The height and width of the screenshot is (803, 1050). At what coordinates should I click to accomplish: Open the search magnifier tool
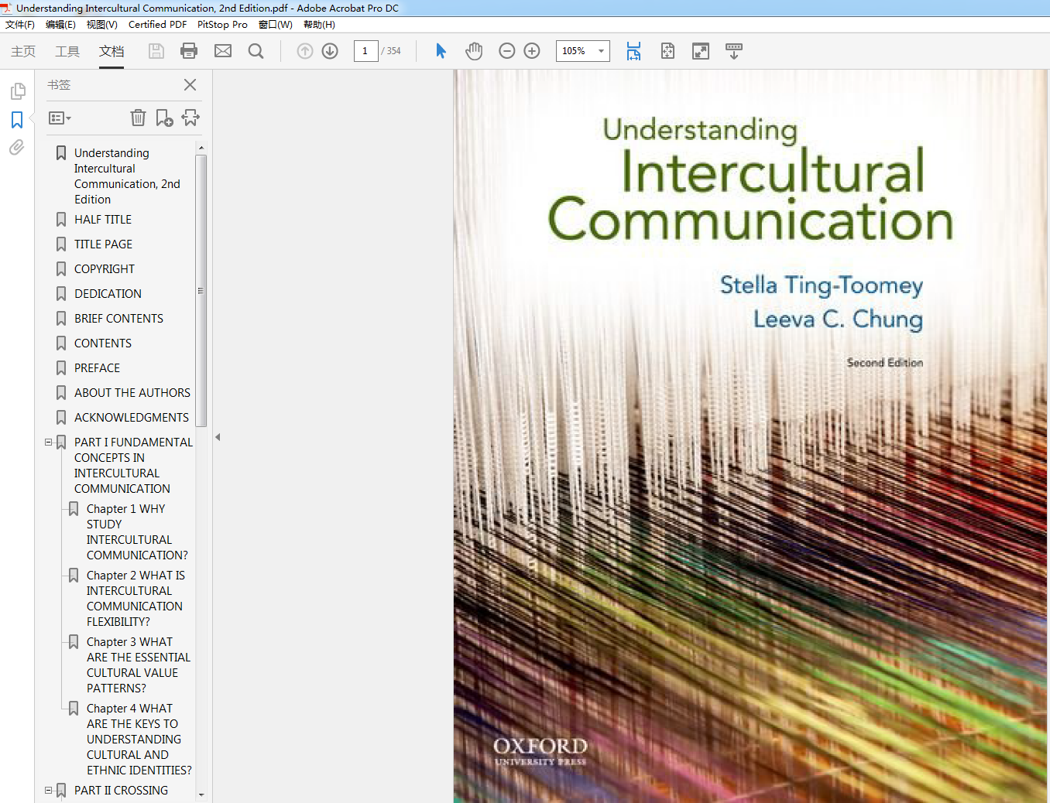pyautogui.click(x=256, y=51)
